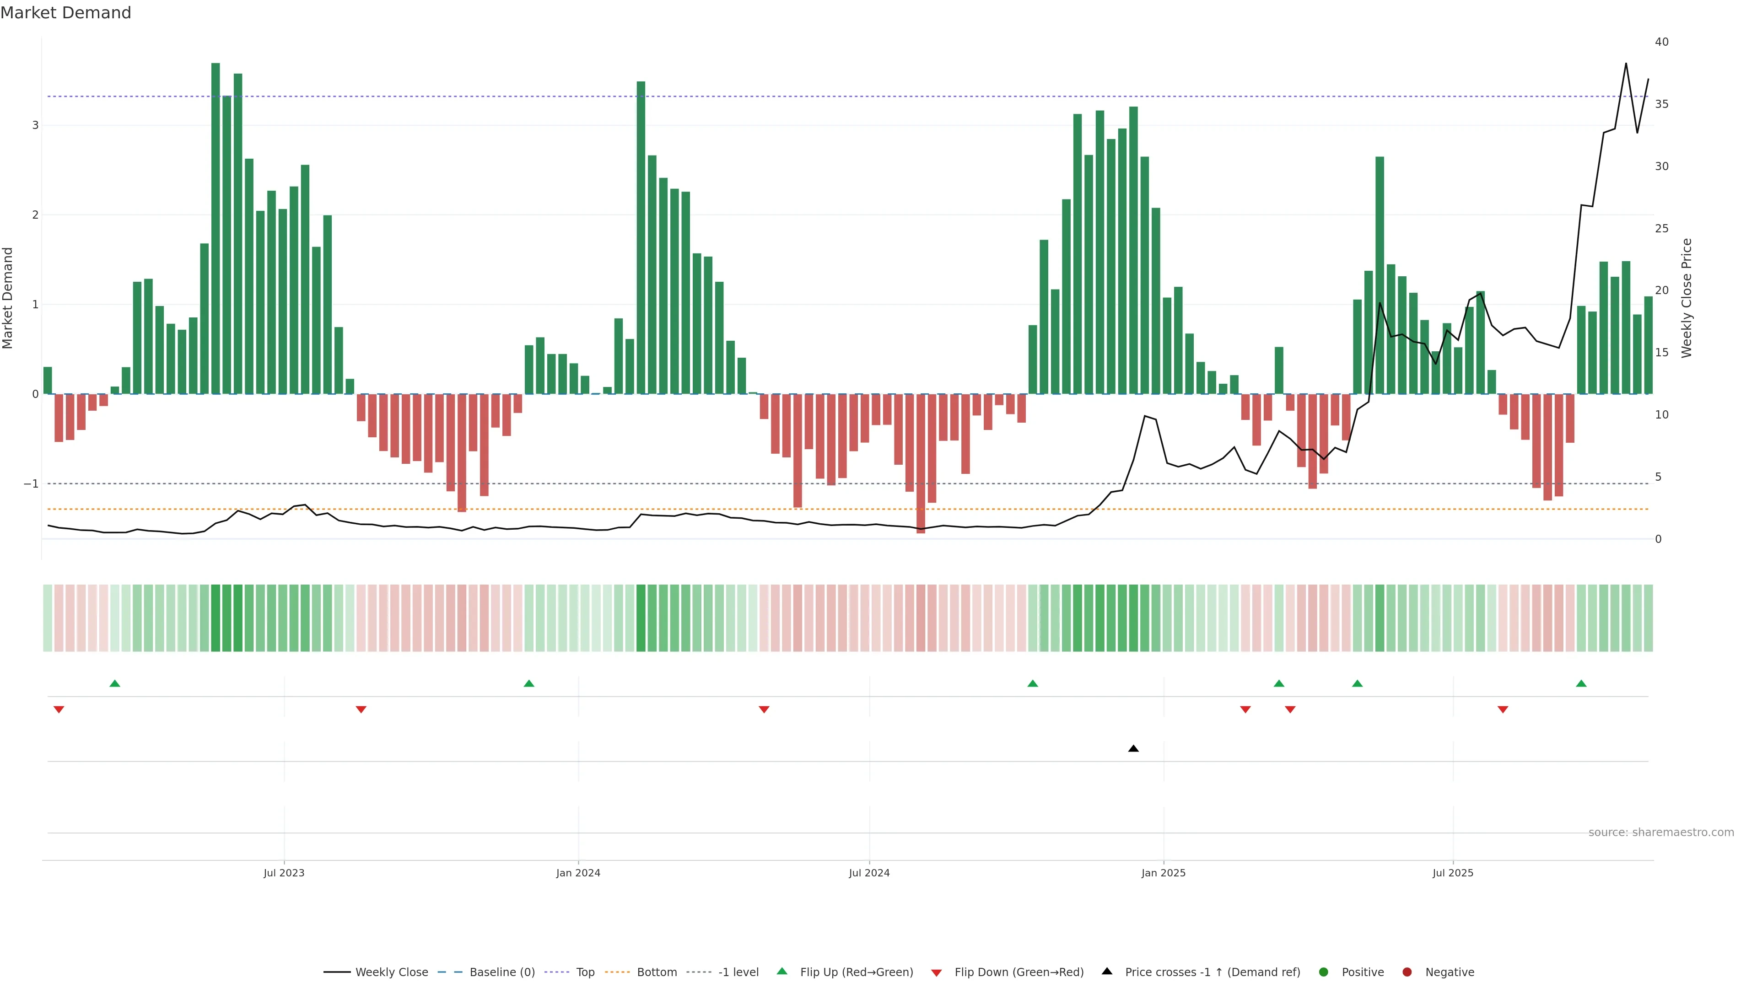This screenshot has width=1757, height=988.
Task: Click the rightmost green flip-up triangle marker
Action: (x=1581, y=683)
